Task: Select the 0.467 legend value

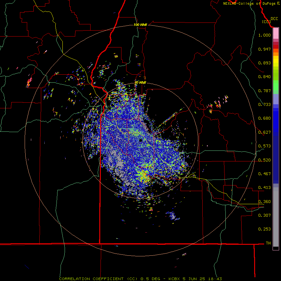Action: click(264, 174)
